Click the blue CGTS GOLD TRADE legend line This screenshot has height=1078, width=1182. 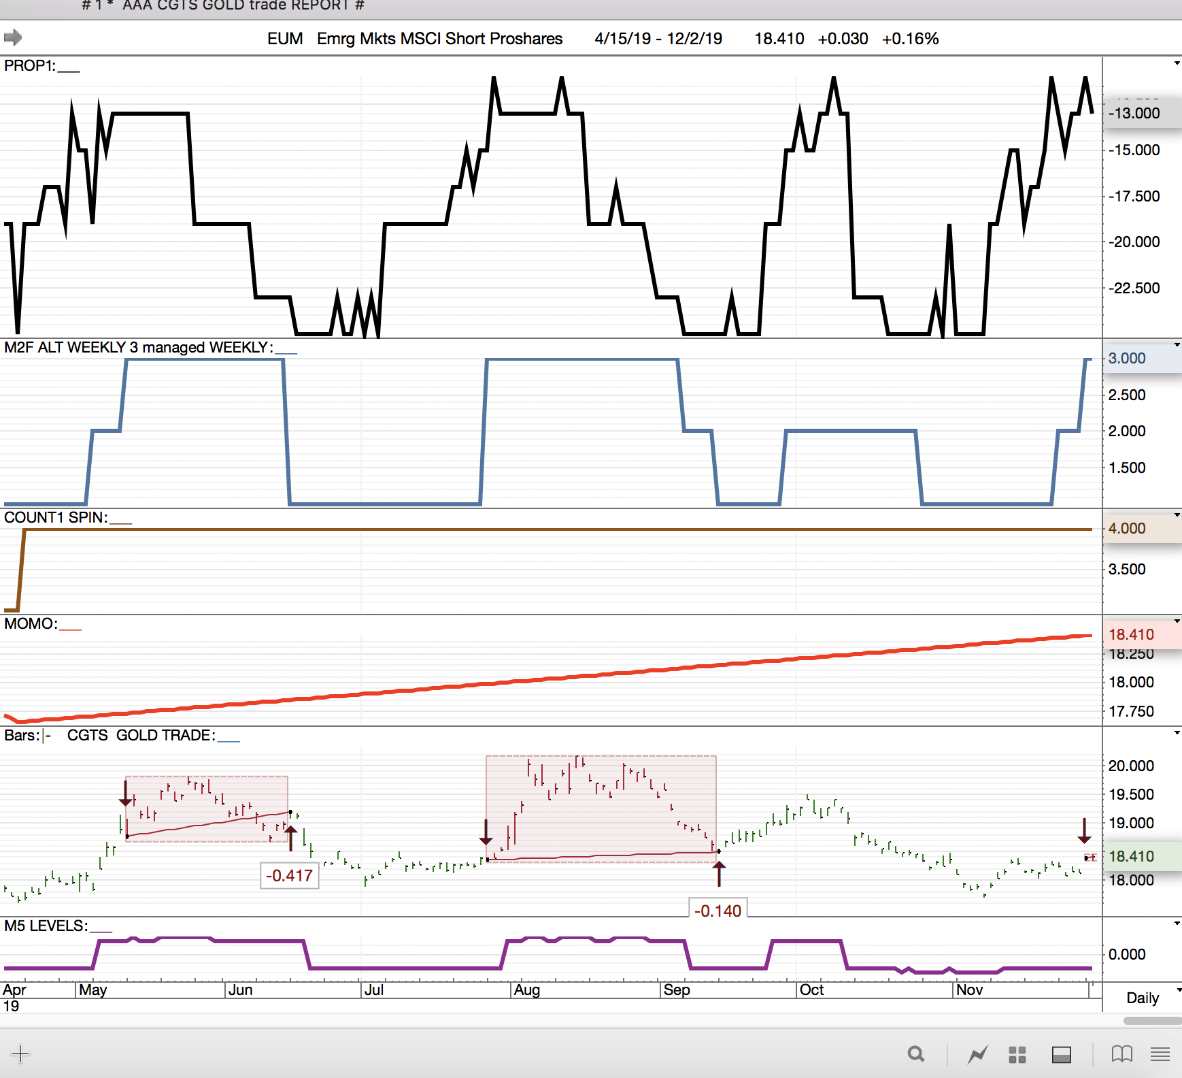tap(229, 741)
